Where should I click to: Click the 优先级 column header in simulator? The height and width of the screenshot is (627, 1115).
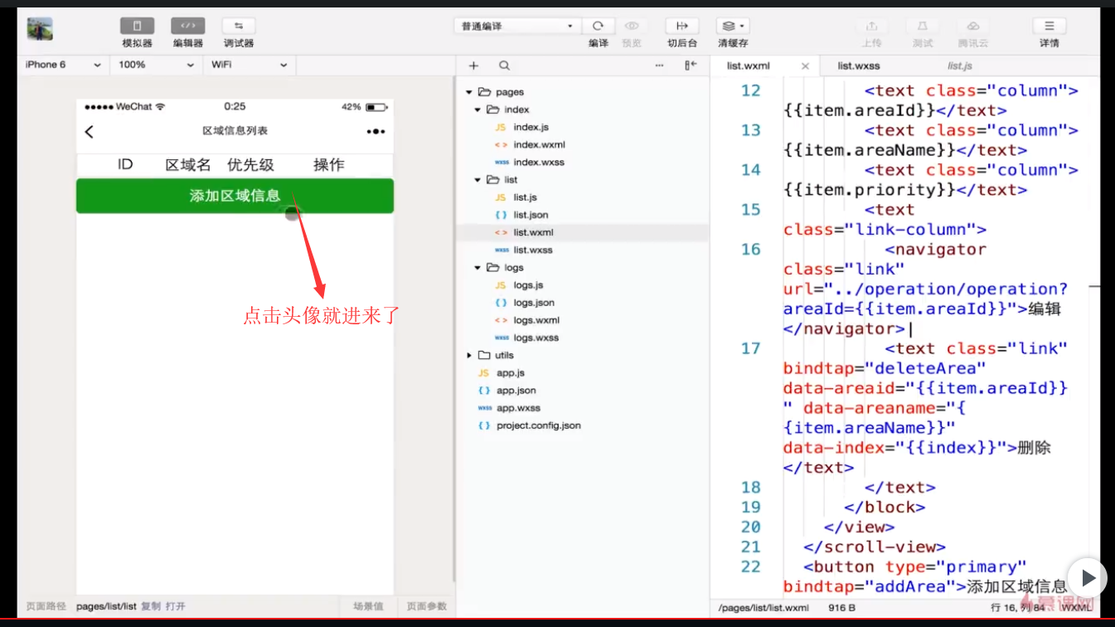[x=250, y=165]
